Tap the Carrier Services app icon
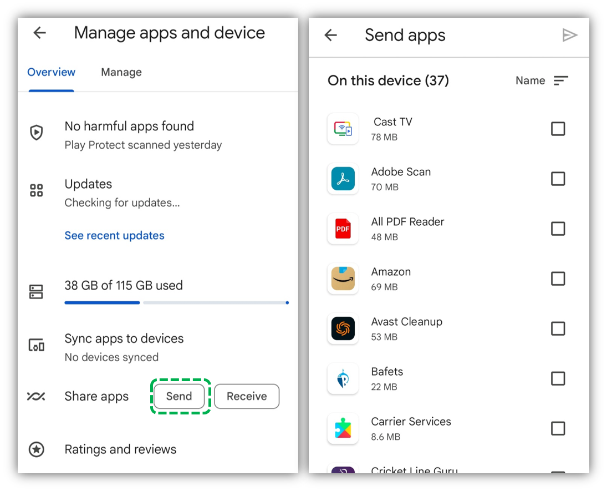 tap(343, 429)
